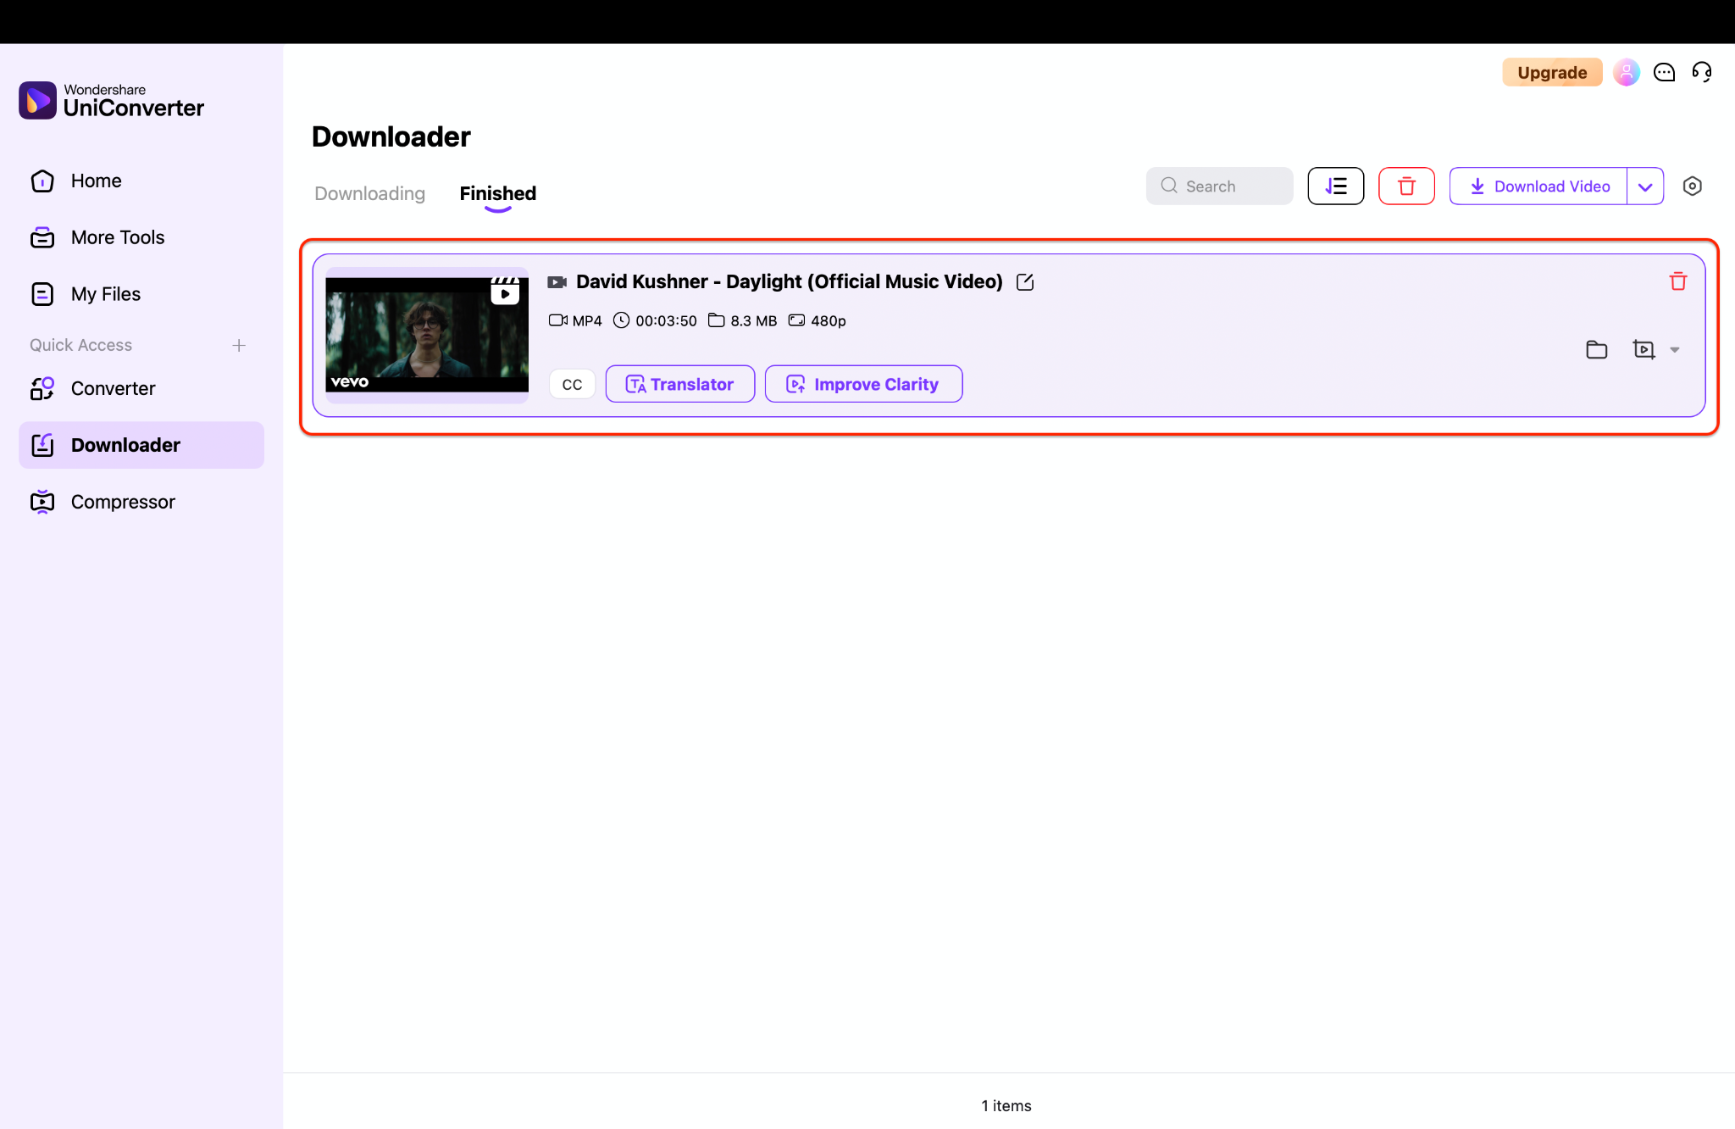The width and height of the screenshot is (1735, 1129).
Task: Click the edit title pencil icon
Action: pyautogui.click(x=1025, y=281)
